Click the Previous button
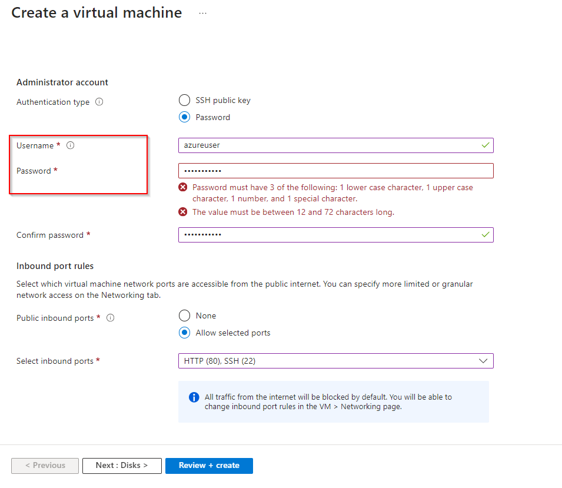 pyautogui.click(x=45, y=466)
